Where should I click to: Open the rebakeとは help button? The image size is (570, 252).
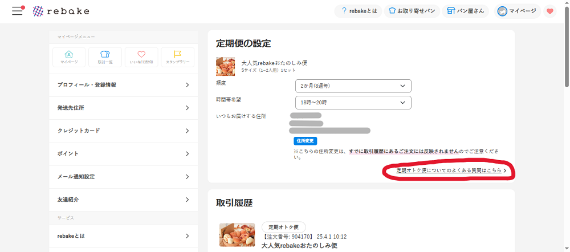pyautogui.click(x=358, y=11)
